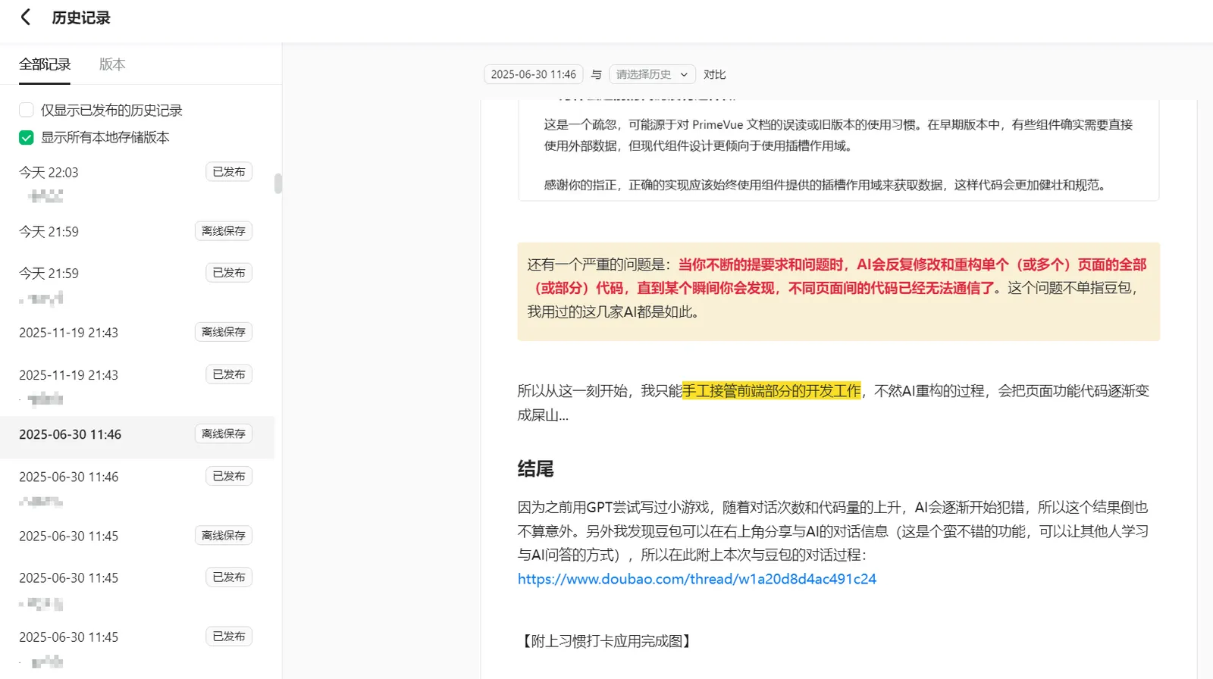The height and width of the screenshot is (679, 1213).
Task: Select 2025-11-19 21:43 已发布 record
Action: coord(136,386)
